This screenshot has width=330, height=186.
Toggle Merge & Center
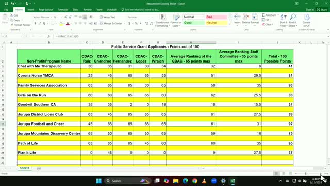click(111, 23)
